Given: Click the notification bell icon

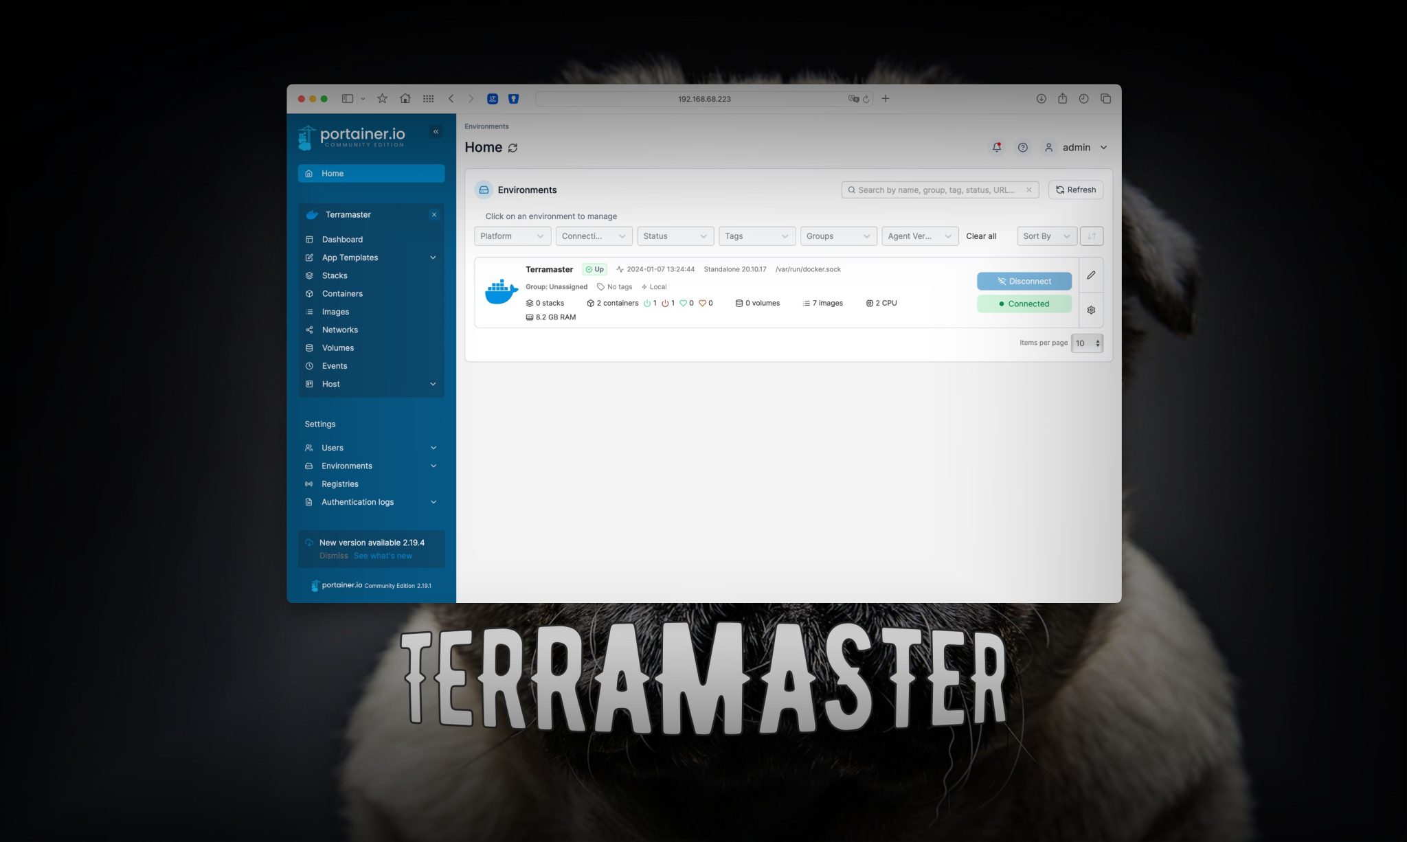Looking at the screenshot, I should 996,148.
